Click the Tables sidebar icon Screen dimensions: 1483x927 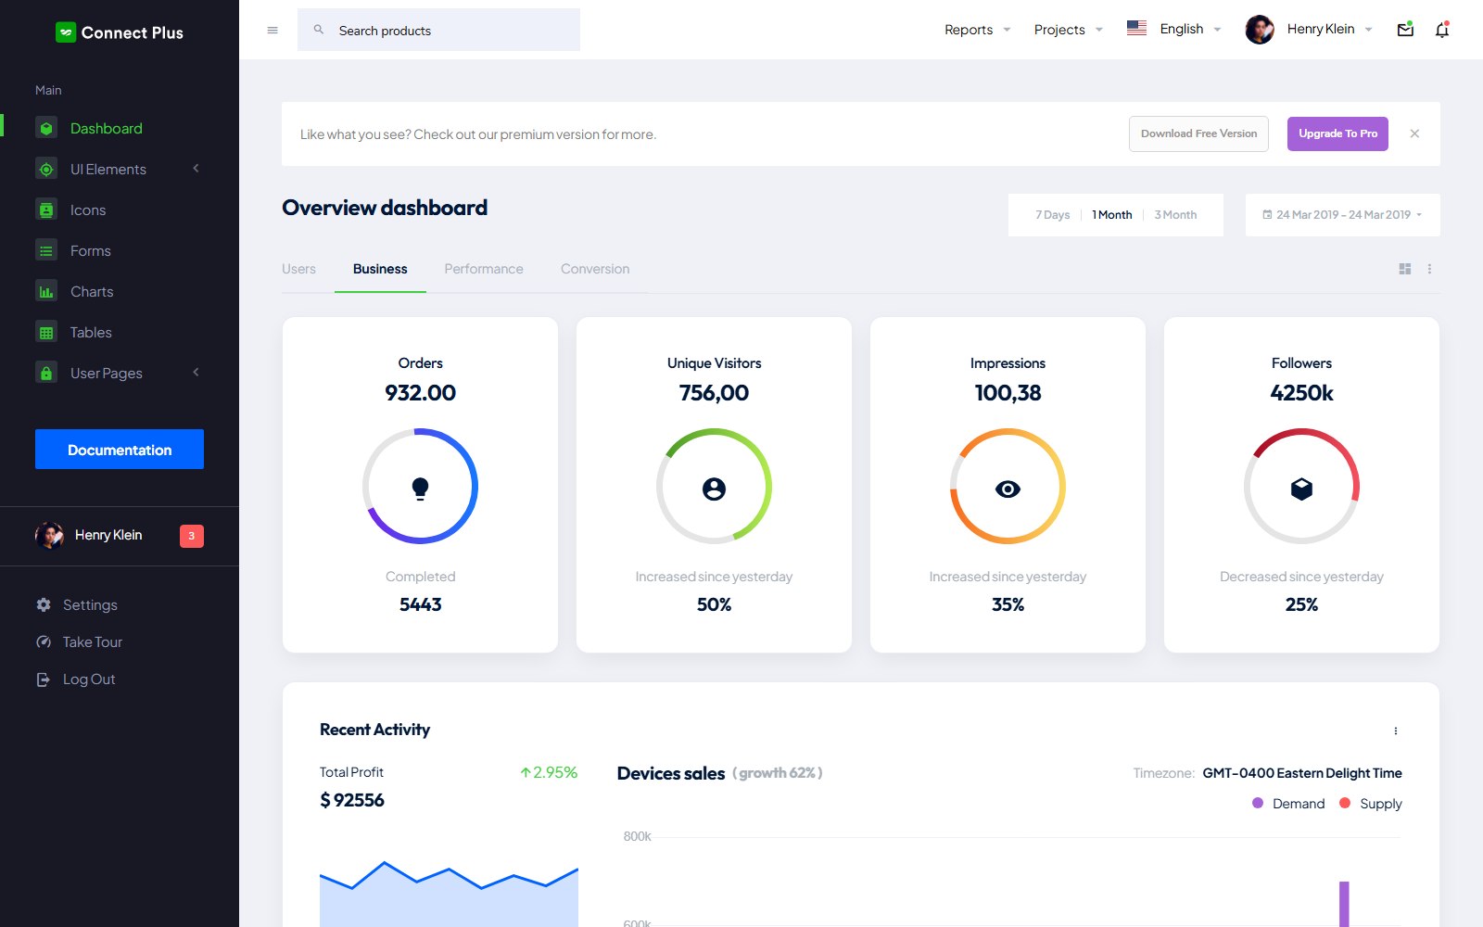46,332
